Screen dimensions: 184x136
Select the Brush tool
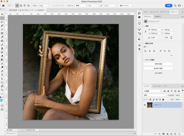[2, 45]
